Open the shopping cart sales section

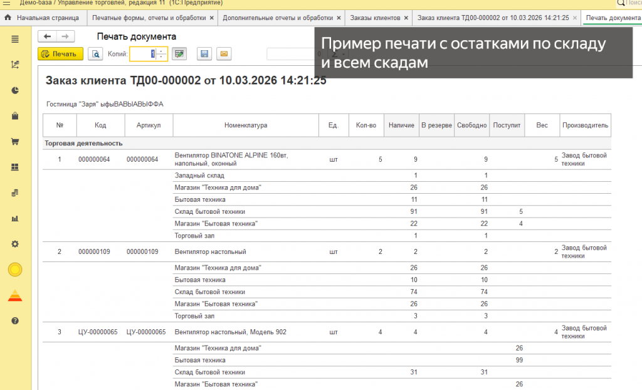pyautogui.click(x=15, y=141)
